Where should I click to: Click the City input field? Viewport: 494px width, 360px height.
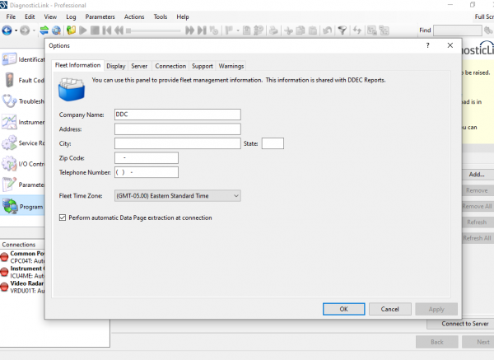tap(178, 143)
